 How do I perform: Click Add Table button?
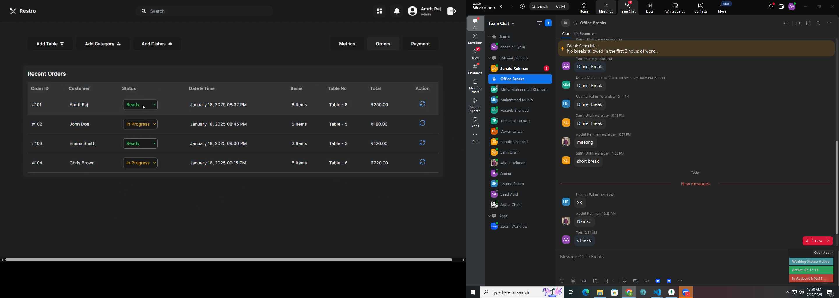(x=50, y=44)
